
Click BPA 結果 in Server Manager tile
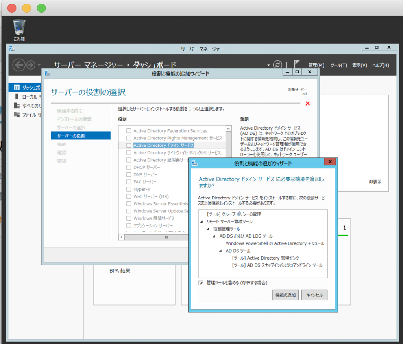click(x=120, y=271)
